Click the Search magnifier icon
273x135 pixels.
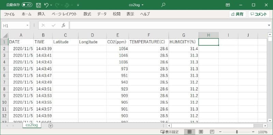(163, 5)
